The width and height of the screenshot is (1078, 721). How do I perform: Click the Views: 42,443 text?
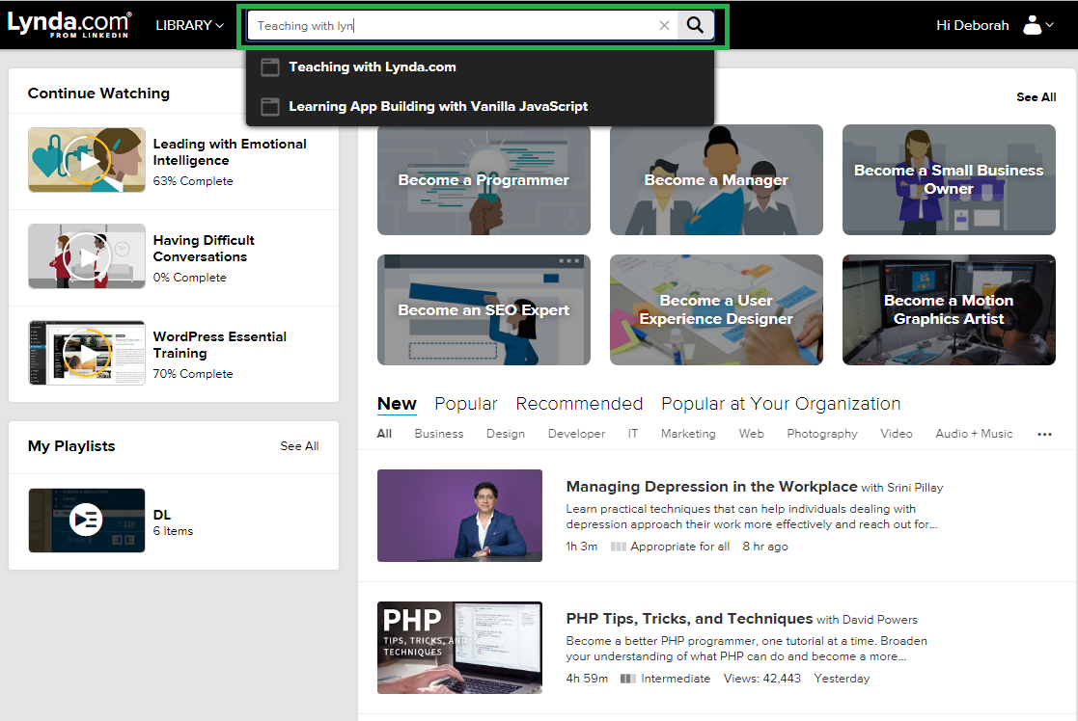click(761, 679)
